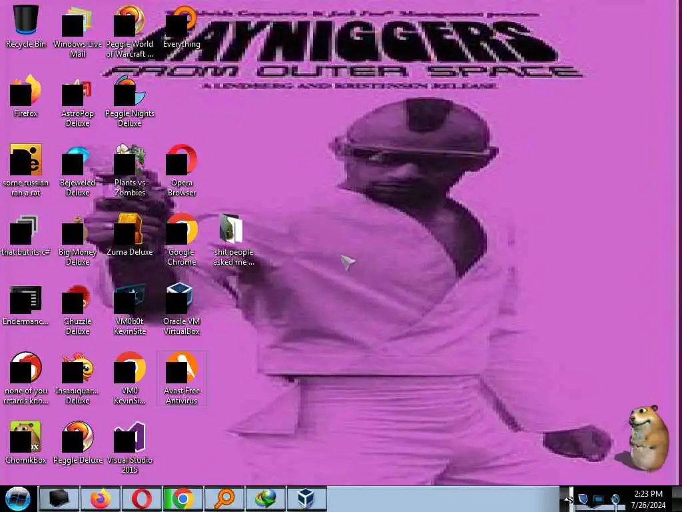
Task: Open the taskbar clock showing 2:23 PM
Action: 648,499
